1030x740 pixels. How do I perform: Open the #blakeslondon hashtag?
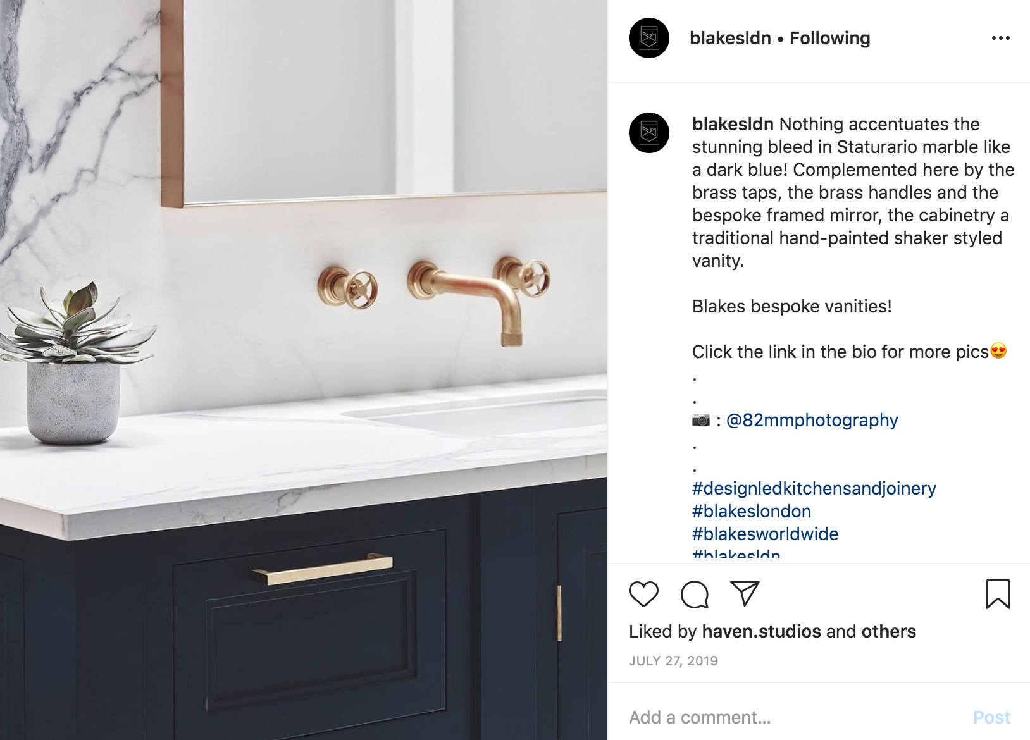(751, 511)
